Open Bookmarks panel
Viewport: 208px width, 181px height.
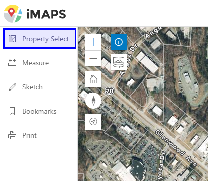click(x=40, y=111)
